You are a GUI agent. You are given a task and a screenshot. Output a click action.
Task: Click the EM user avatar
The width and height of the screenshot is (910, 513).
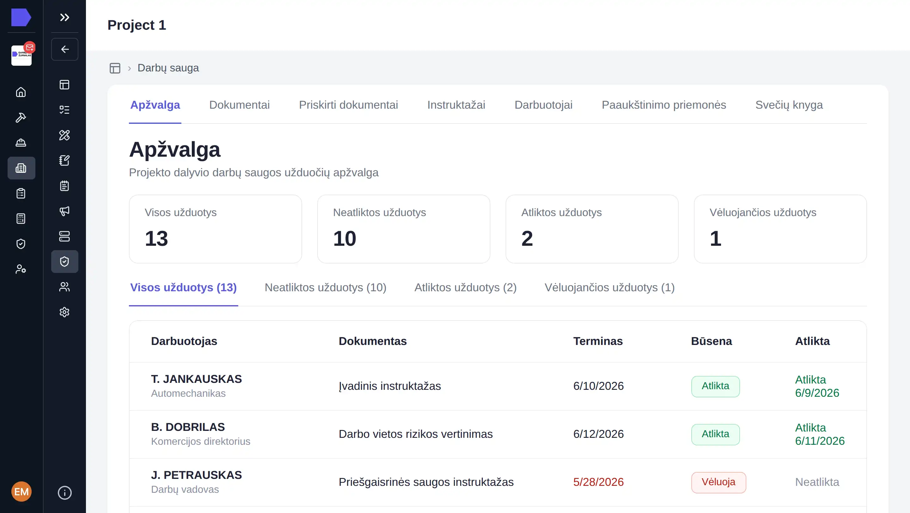pos(21,492)
